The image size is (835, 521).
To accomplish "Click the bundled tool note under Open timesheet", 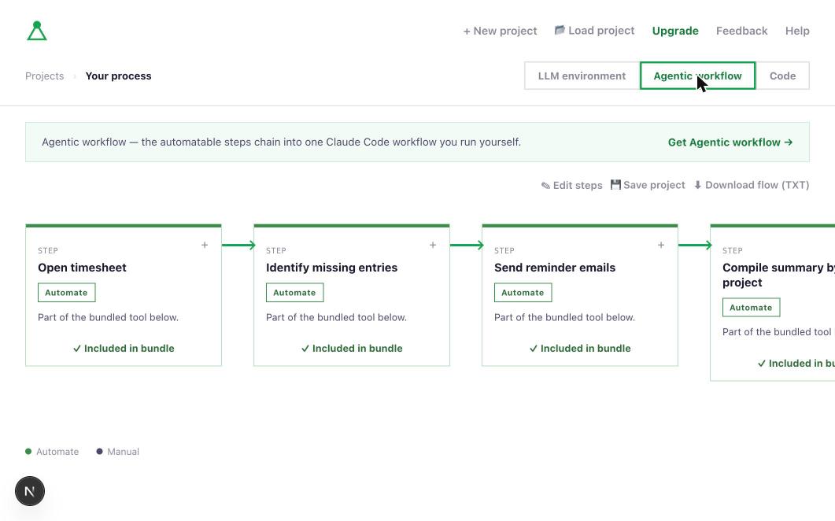I will (108, 317).
